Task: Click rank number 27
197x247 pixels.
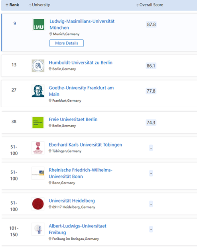Action: point(14,90)
